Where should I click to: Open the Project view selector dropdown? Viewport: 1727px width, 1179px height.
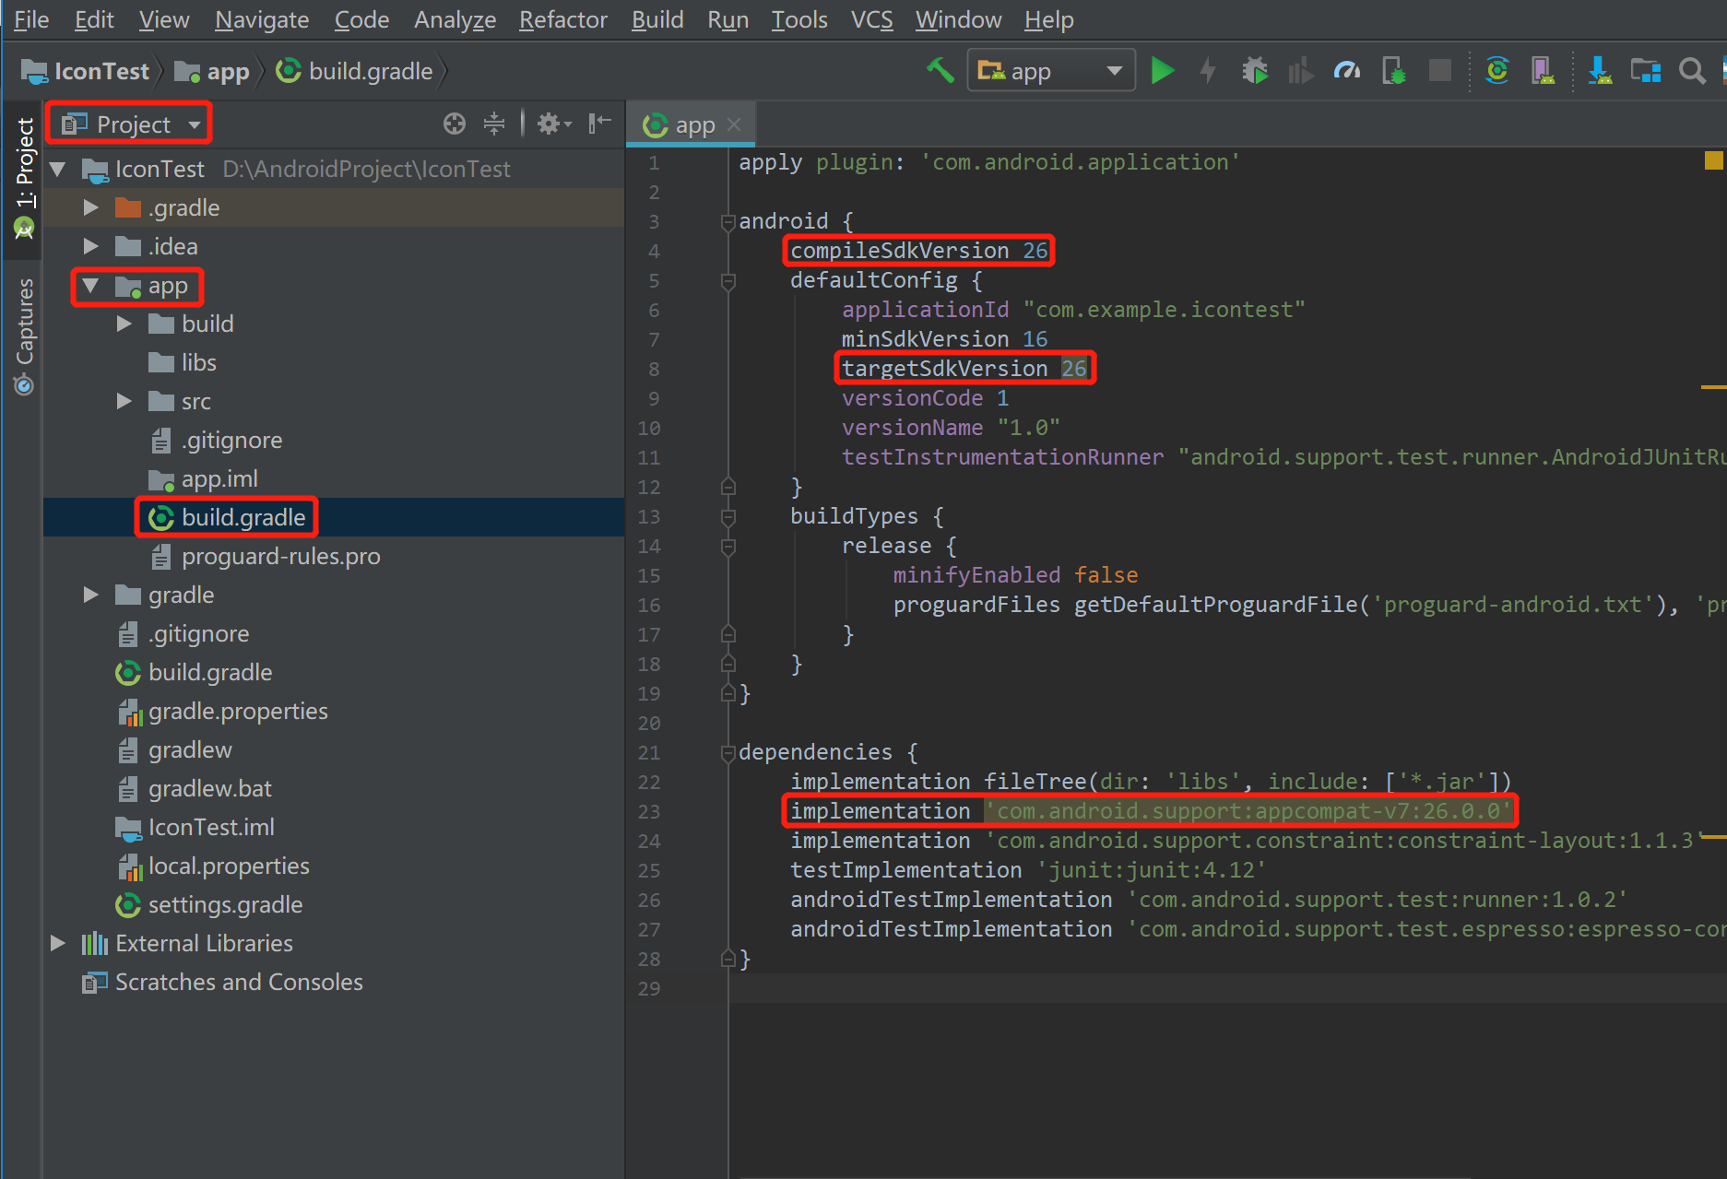tap(129, 124)
